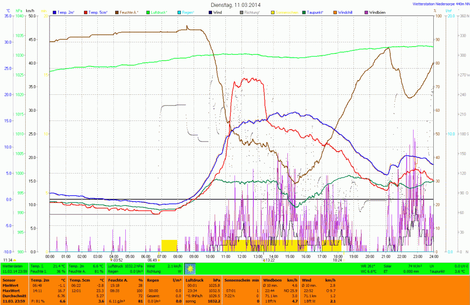
Task: Click the gray Richtung legend marker
Action: (241, 12)
